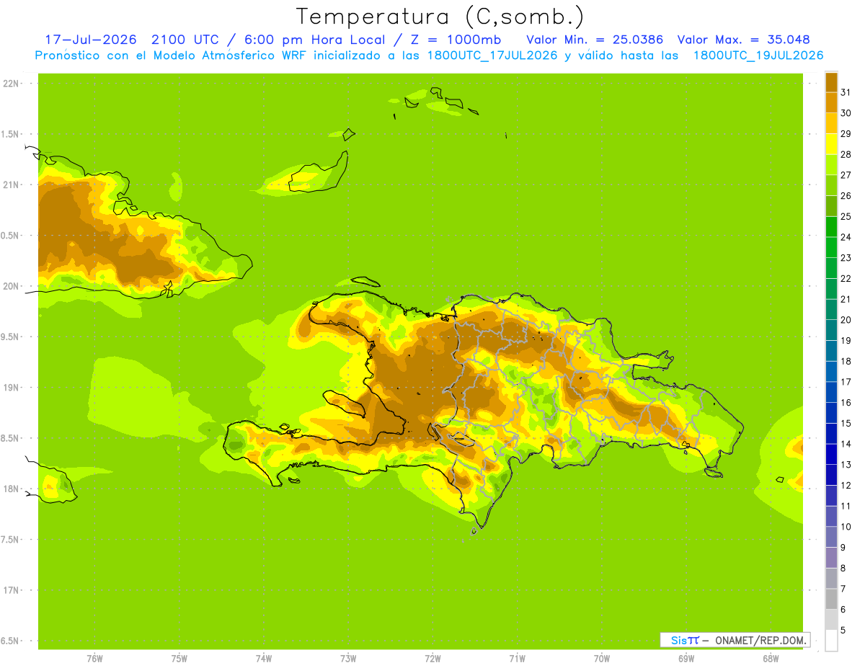Click the '74W' longitude axis label
The height and width of the screenshot is (668, 865).
coord(264,659)
